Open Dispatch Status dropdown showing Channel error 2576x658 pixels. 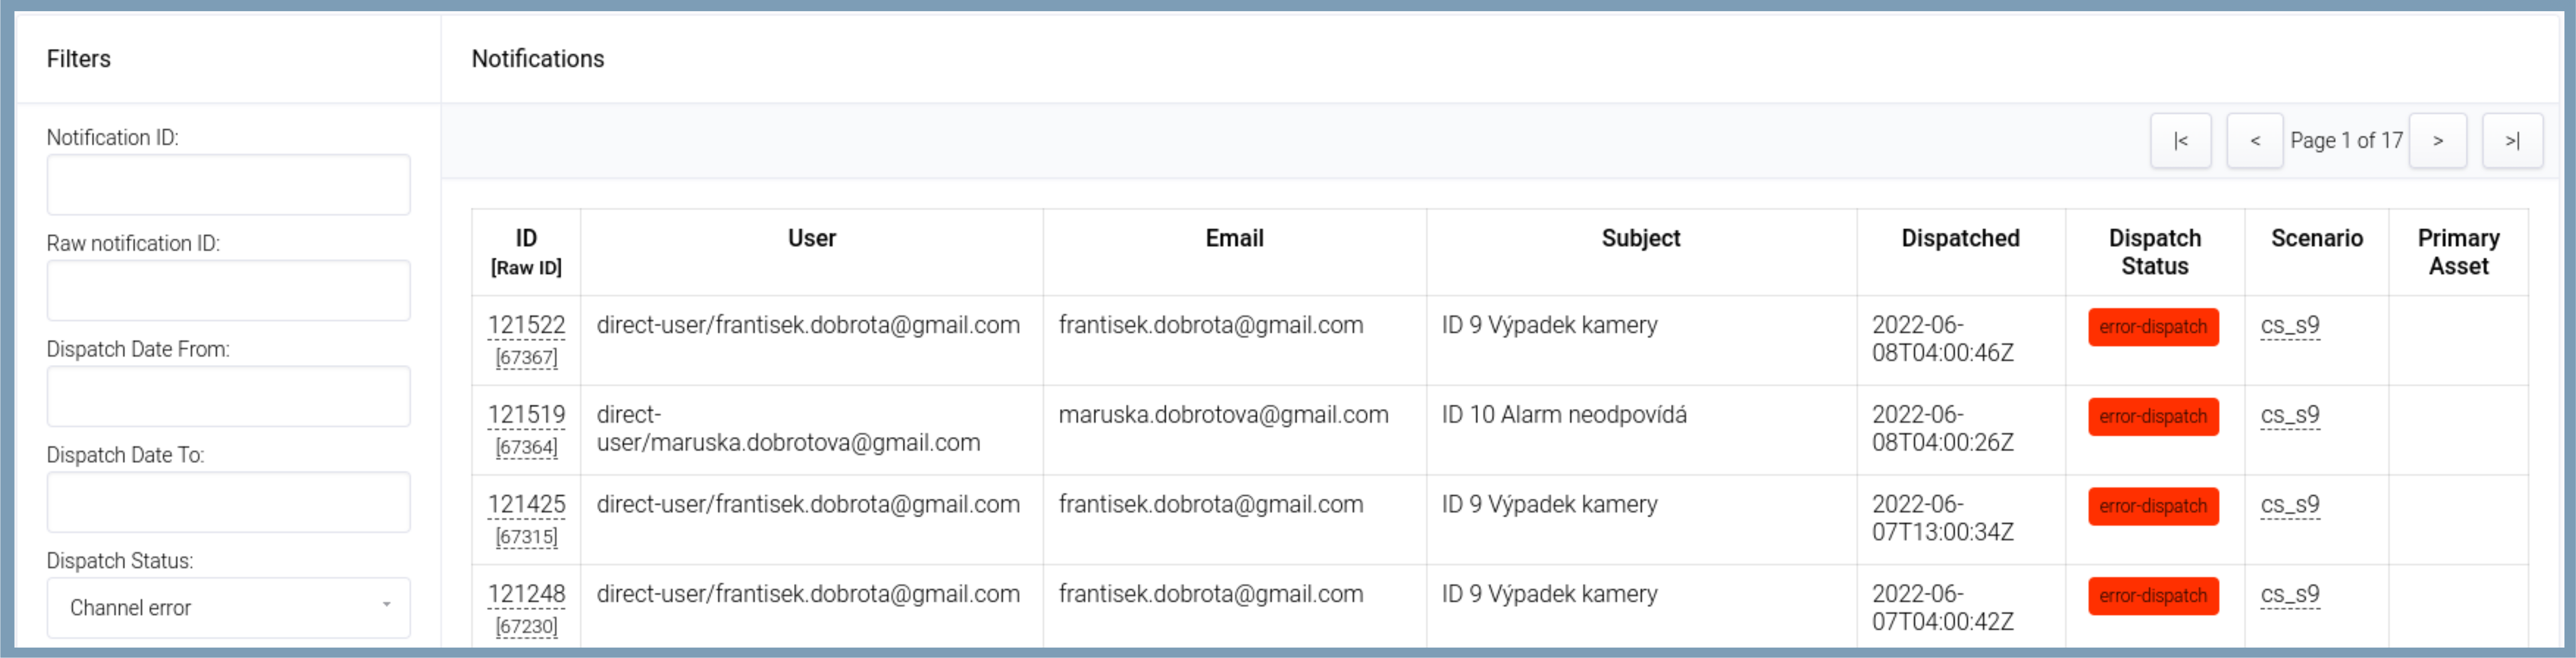tap(228, 607)
